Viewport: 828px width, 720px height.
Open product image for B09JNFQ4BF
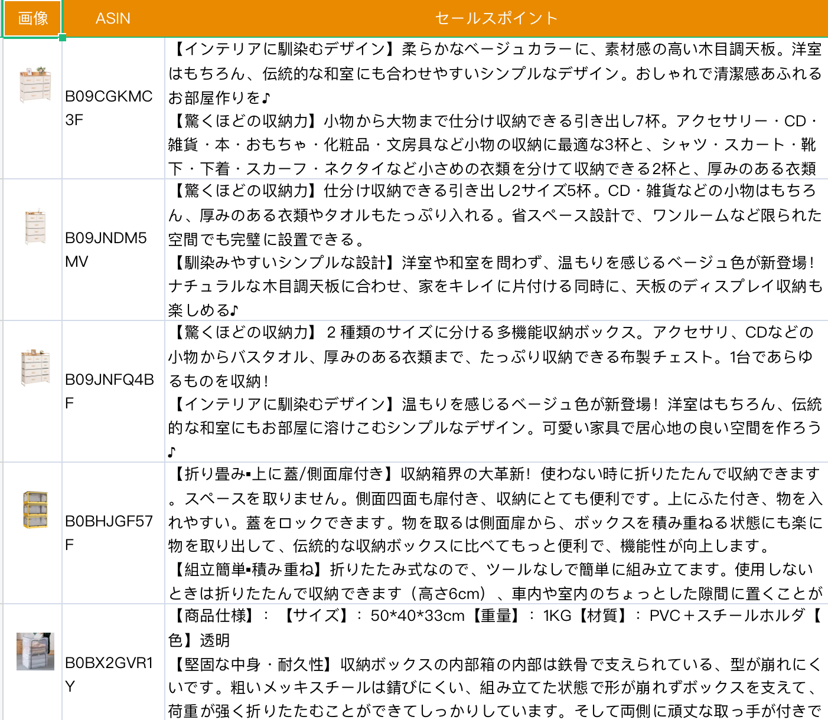35,368
